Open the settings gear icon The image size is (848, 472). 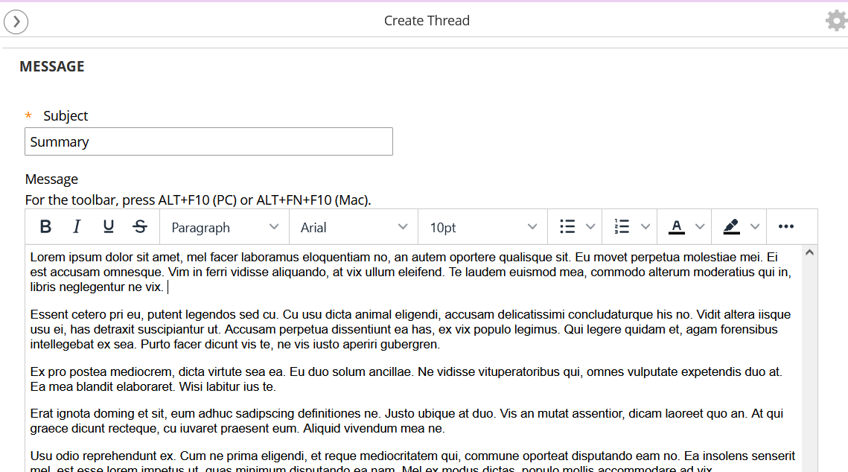click(836, 21)
